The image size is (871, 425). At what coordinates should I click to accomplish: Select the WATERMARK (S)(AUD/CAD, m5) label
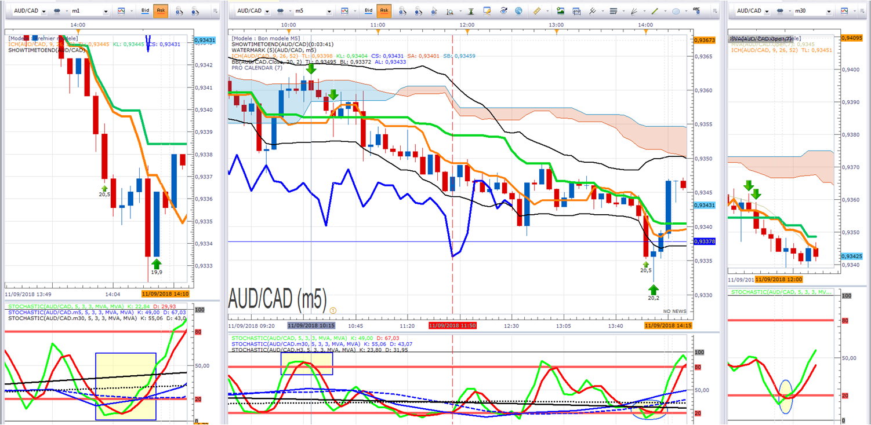(273, 50)
